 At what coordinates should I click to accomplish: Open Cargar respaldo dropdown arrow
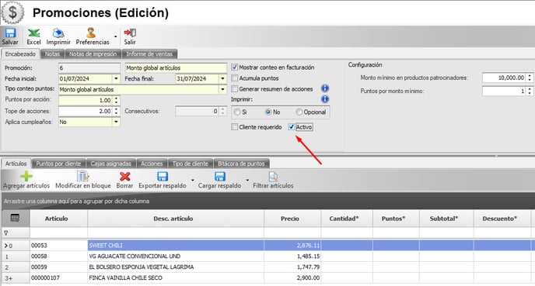click(x=247, y=180)
